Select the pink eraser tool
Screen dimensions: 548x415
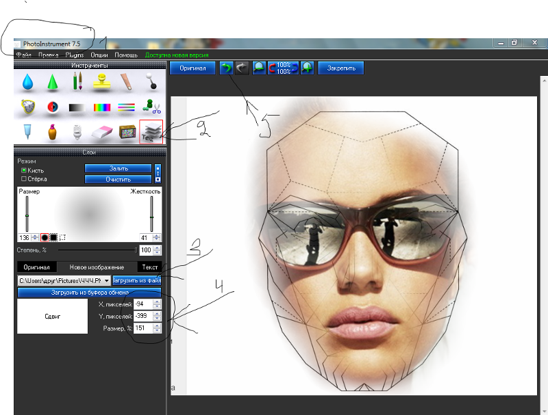pos(101,133)
